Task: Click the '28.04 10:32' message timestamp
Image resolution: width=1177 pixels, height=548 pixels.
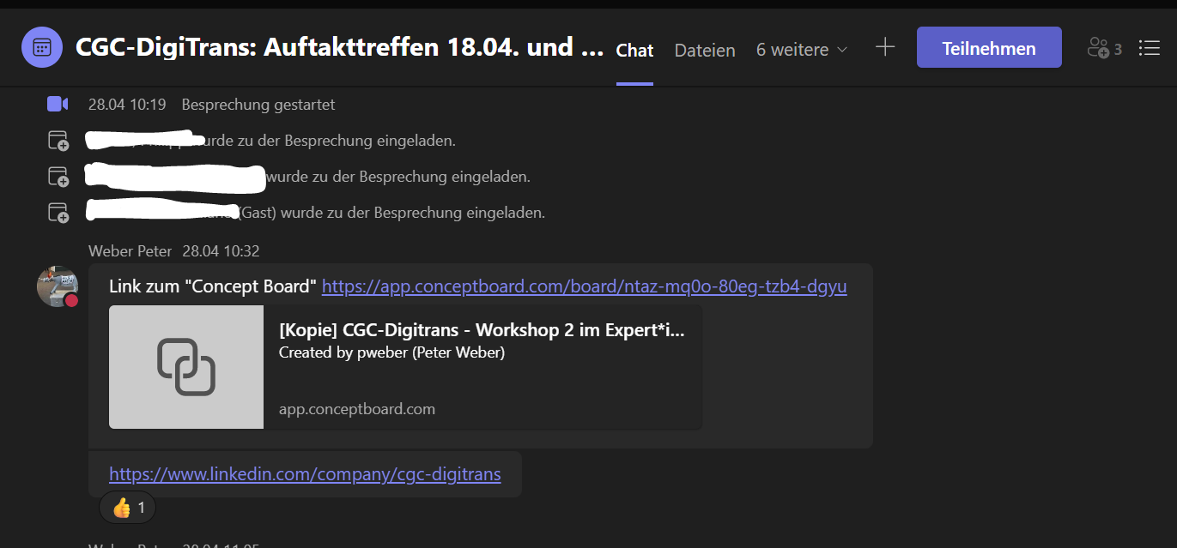Action: [221, 251]
